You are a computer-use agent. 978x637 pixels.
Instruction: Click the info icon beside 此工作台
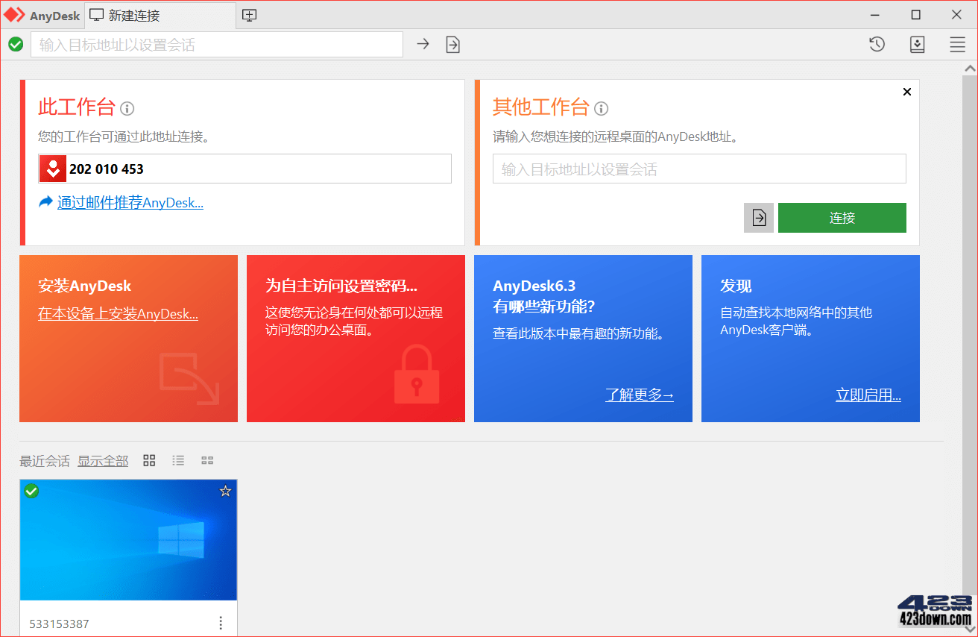point(127,109)
